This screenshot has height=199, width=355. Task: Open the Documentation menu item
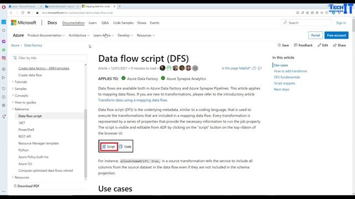pyautogui.click(x=73, y=23)
